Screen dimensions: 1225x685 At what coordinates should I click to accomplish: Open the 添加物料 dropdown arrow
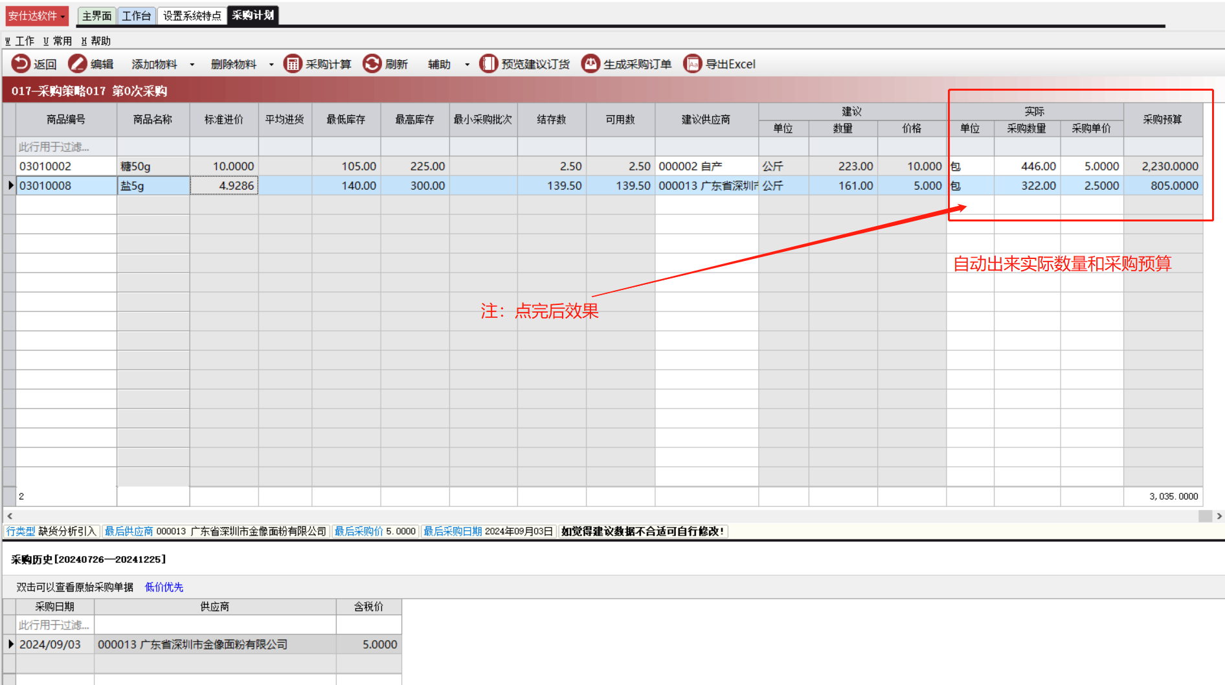pos(192,64)
